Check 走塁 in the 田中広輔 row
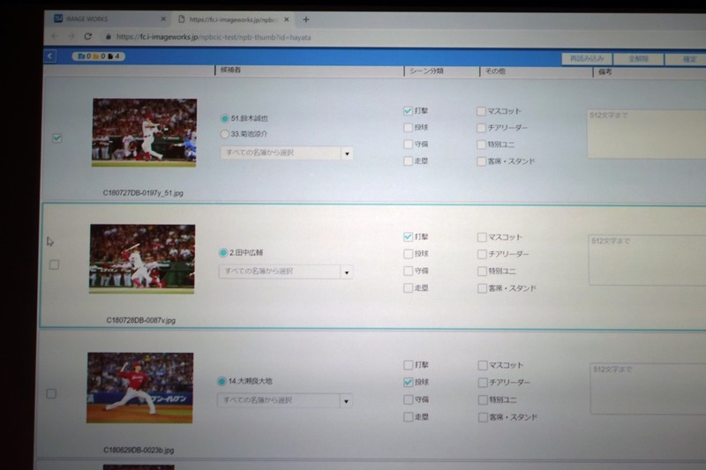The image size is (706, 470). click(408, 287)
